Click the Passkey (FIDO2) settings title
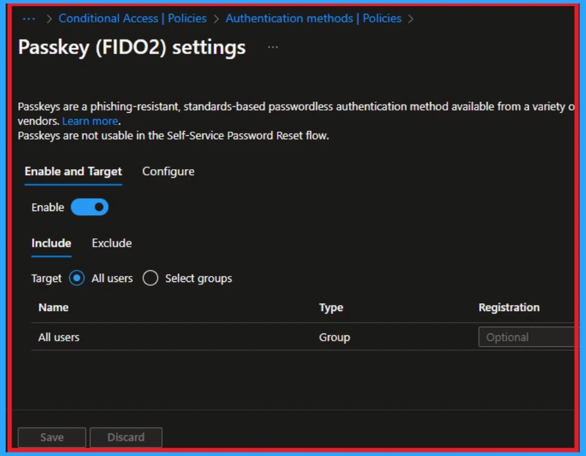Image resolution: width=586 pixels, height=456 pixels. (132, 47)
